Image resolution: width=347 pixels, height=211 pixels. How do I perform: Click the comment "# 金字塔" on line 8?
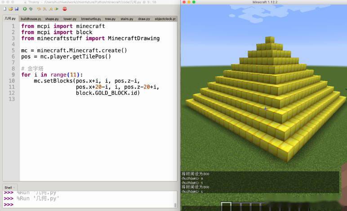click(x=32, y=69)
